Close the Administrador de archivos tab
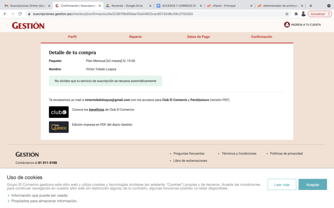 [302, 6]
